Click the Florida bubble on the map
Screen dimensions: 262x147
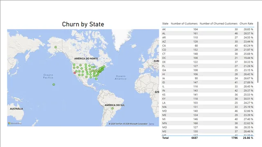point(96,79)
